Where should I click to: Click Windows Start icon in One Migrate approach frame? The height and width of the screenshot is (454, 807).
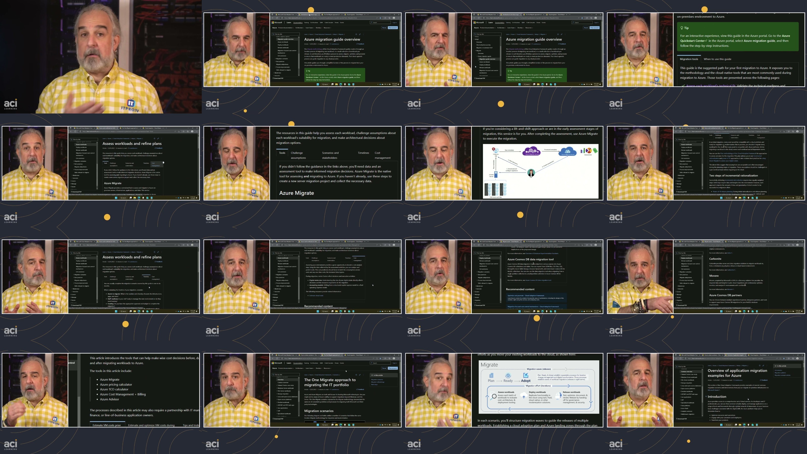(318, 425)
